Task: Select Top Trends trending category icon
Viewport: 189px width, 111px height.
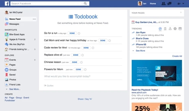Action: 160,29
